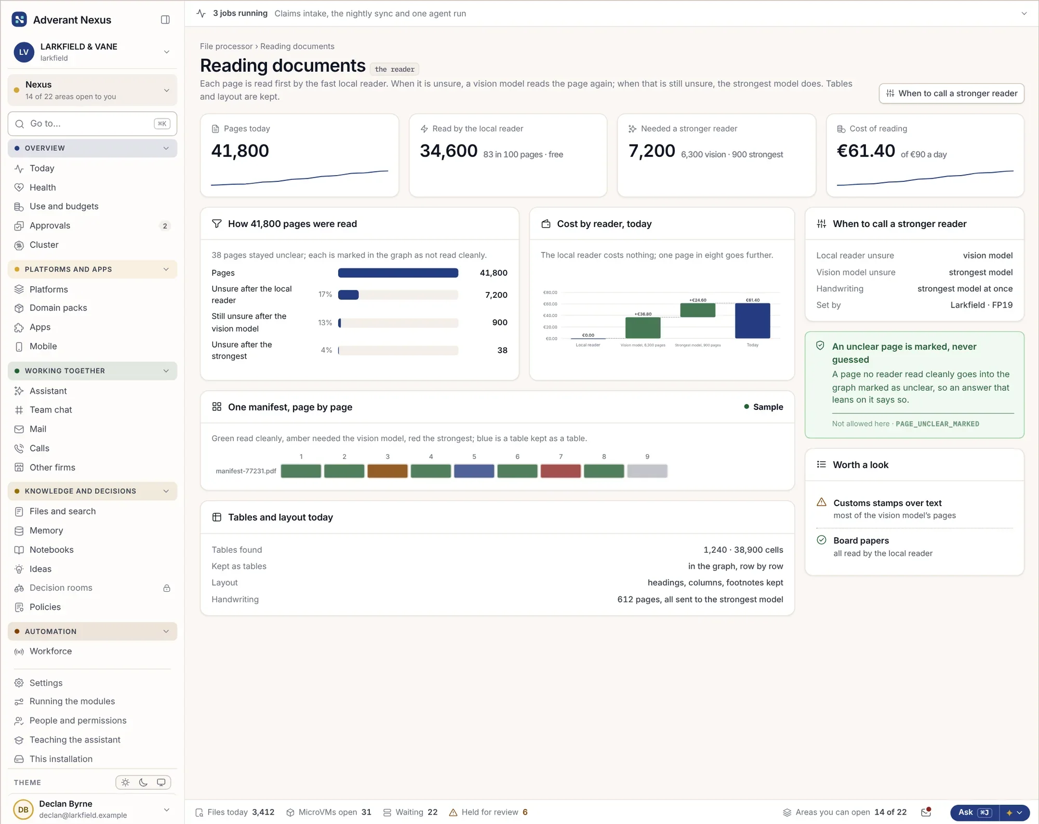Click the sparkle icon beside Ask
The height and width of the screenshot is (824, 1039).
click(x=1009, y=813)
